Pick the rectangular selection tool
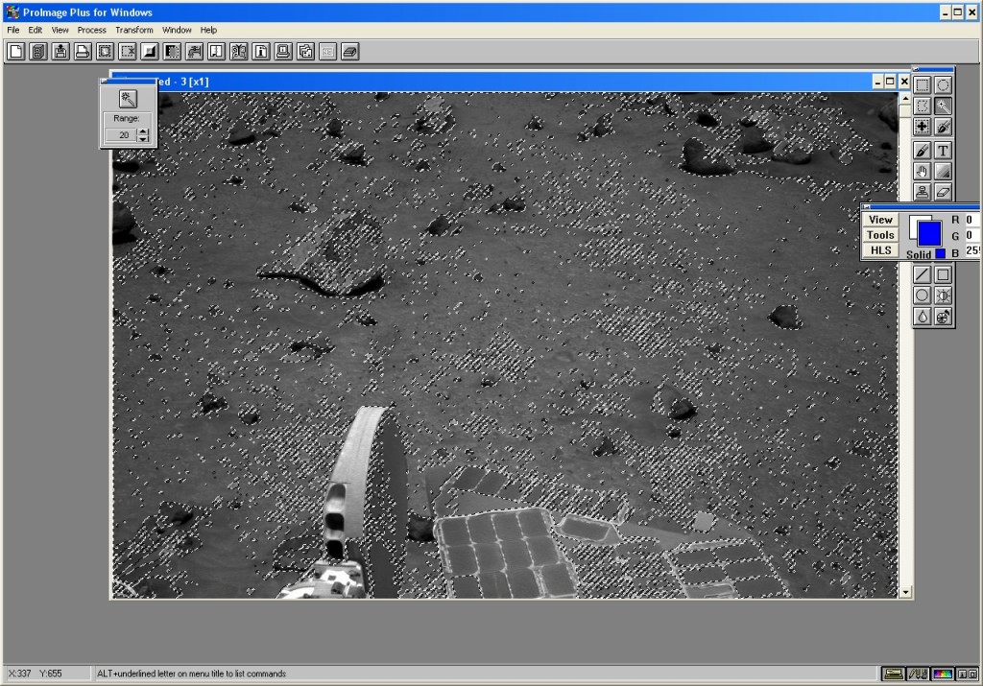The height and width of the screenshot is (686, 983). (923, 85)
